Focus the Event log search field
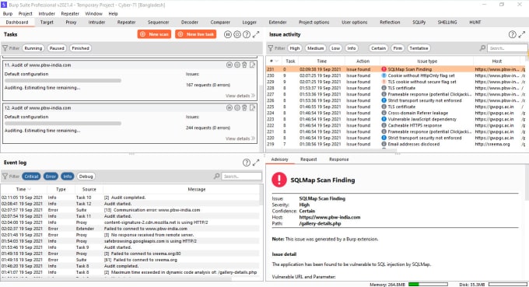Screen dimensions: 529x287 [x=241, y=176]
